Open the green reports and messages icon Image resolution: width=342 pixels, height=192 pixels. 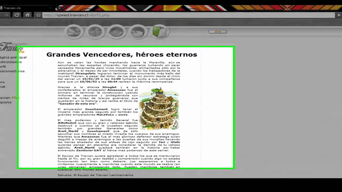coord(160,31)
